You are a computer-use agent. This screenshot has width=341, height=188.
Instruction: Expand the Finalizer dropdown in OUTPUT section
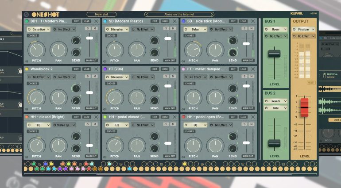[x=304, y=29]
